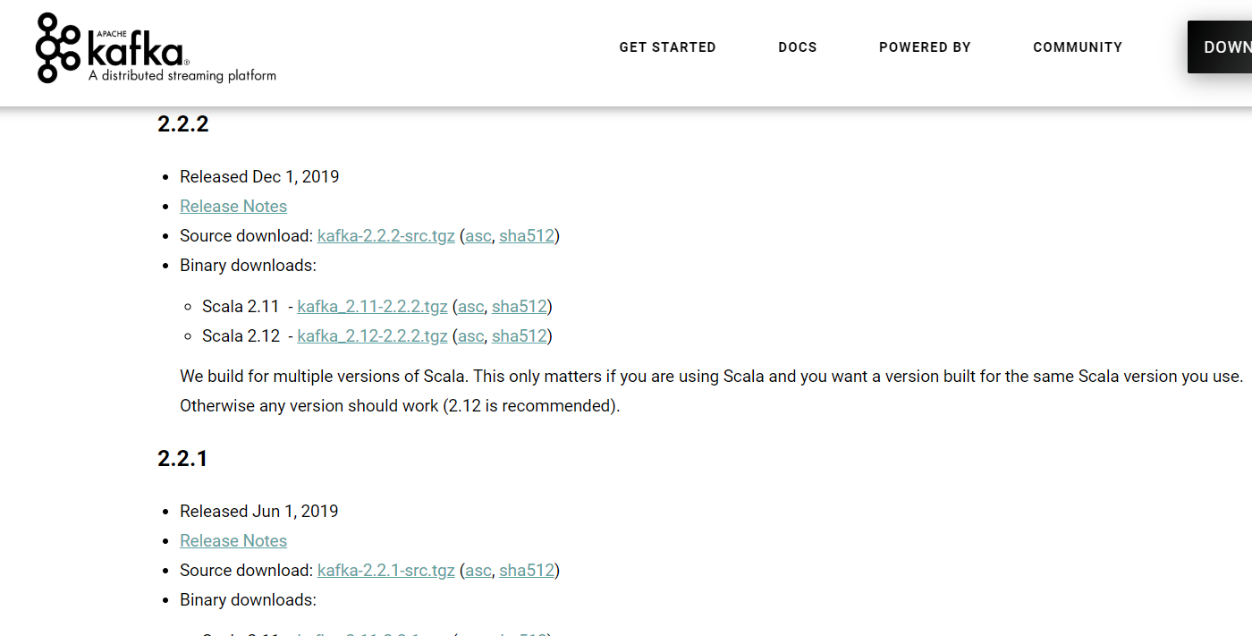The image size is (1252, 636).
Task: Open asc signature for kafka_2.11-2.2.2.tgz
Action: 471,307
